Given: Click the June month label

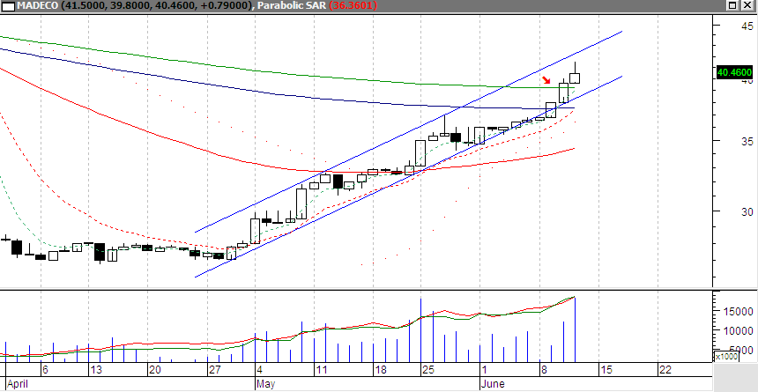Looking at the screenshot, I should pyautogui.click(x=493, y=384).
